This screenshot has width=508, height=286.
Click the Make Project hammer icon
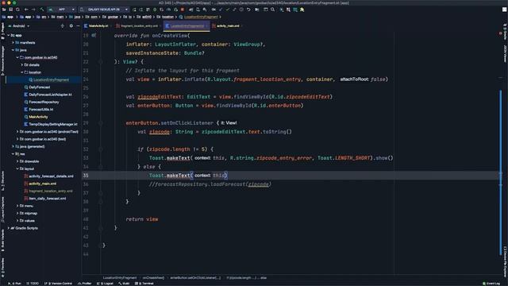[x=42, y=10]
